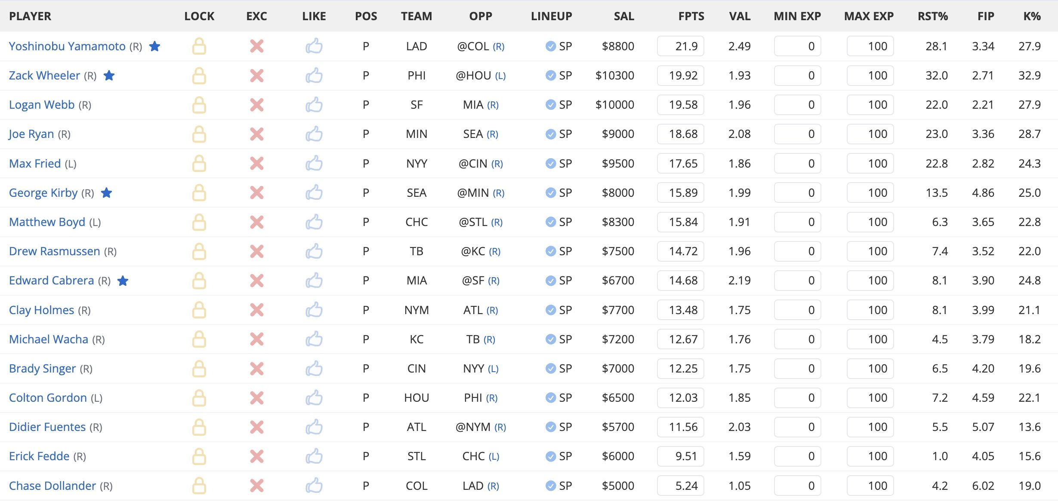Sort by FIP column header
Screen dimensions: 1058x501
[986, 16]
